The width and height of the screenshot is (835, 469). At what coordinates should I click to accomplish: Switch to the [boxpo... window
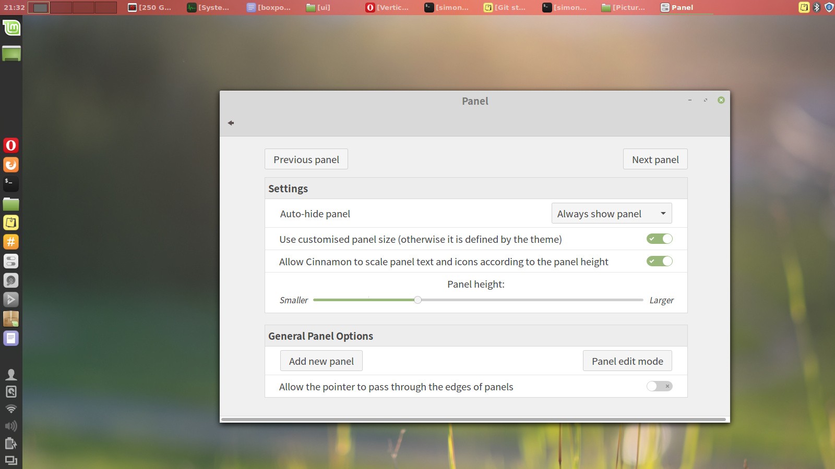click(269, 7)
